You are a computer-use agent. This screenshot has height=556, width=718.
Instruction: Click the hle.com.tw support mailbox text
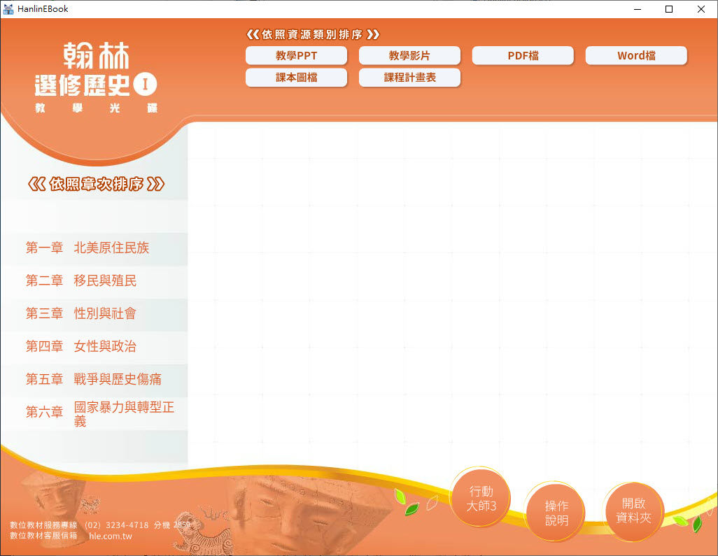tap(111, 536)
